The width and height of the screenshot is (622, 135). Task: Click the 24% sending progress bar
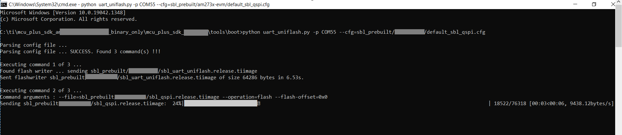[x=221, y=104]
